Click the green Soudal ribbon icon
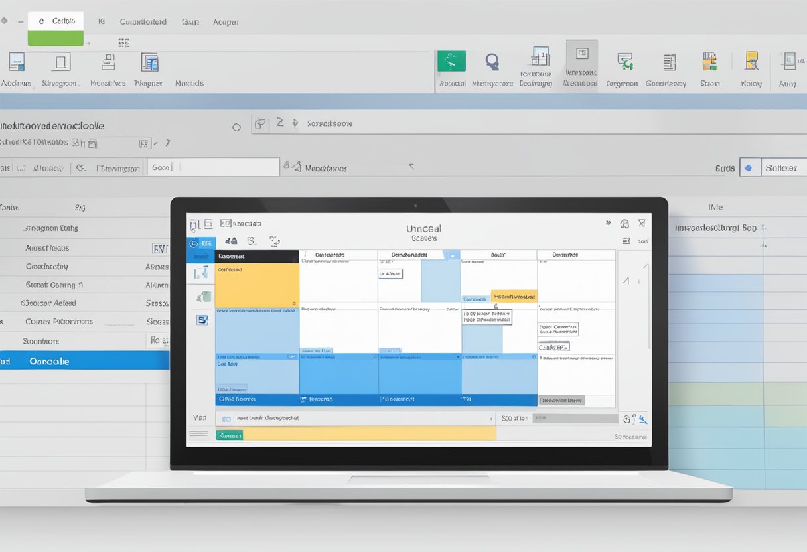The image size is (807, 552). 452,61
